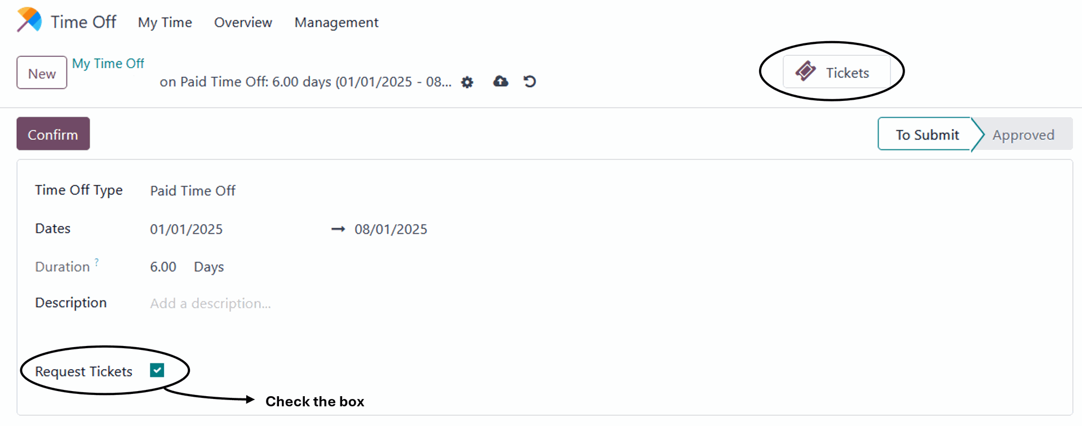
Task: Click the start date 01/01/2025 field
Action: (187, 229)
